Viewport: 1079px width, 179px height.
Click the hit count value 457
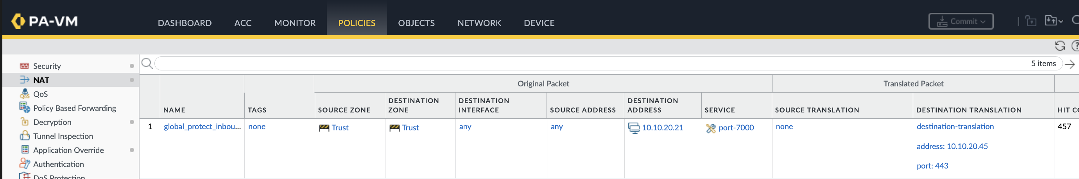point(1064,126)
